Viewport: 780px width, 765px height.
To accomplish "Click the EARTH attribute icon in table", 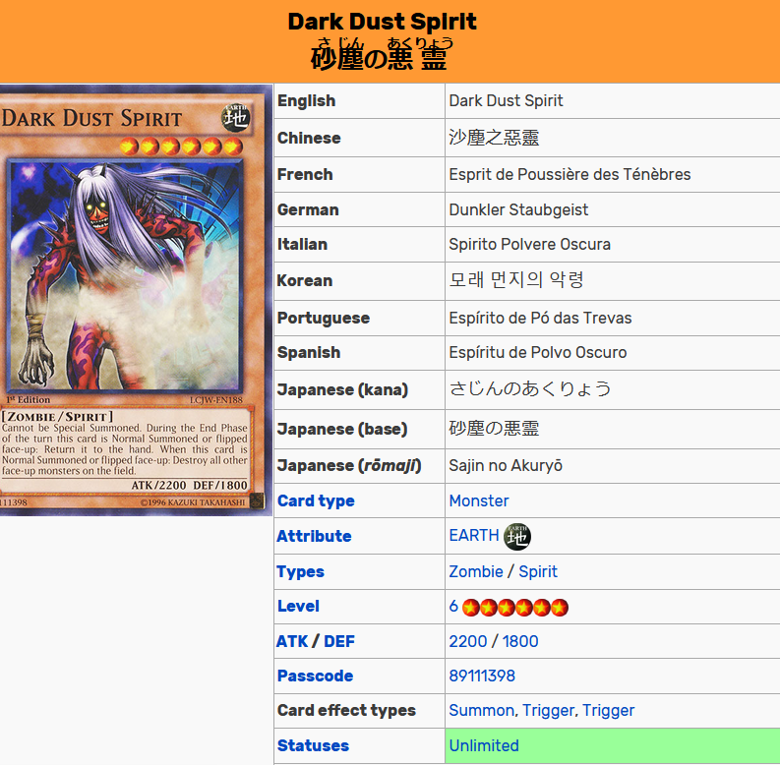I will (516, 537).
